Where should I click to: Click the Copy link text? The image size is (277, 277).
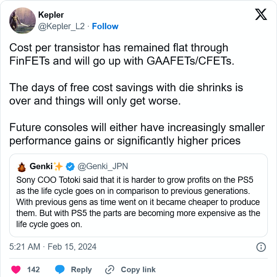(x=138, y=270)
